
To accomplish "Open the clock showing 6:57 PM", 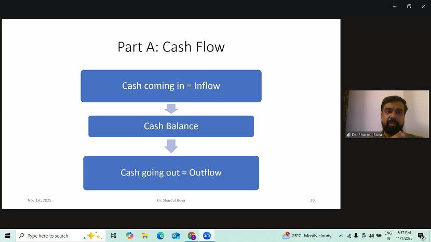I will (x=404, y=236).
